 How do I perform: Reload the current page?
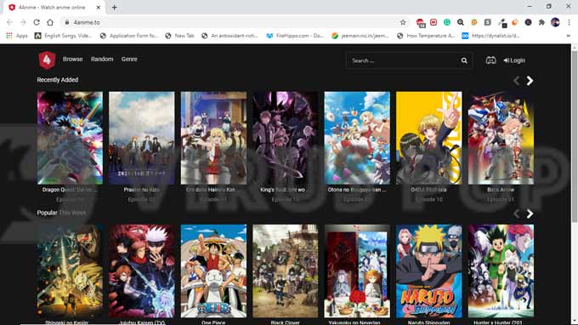[x=37, y=22]
